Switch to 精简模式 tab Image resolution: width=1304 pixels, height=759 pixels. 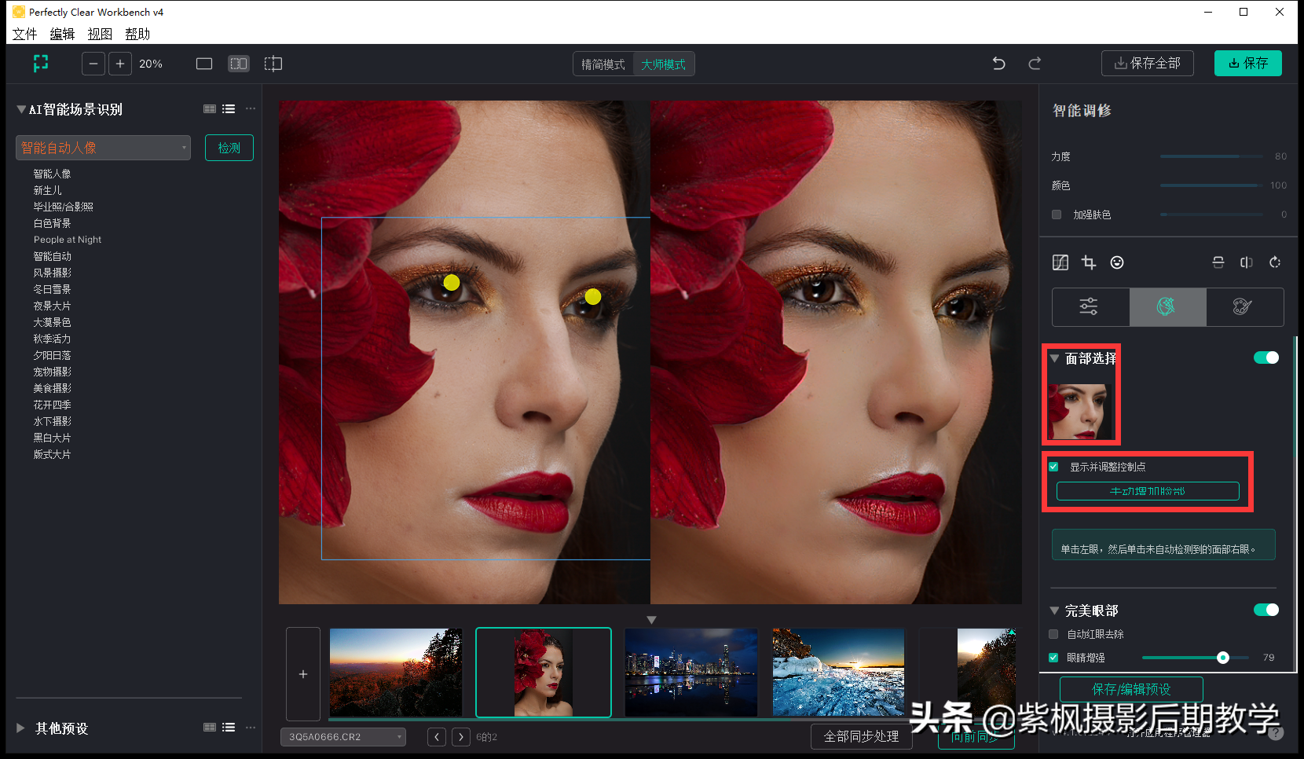[603, 64]
